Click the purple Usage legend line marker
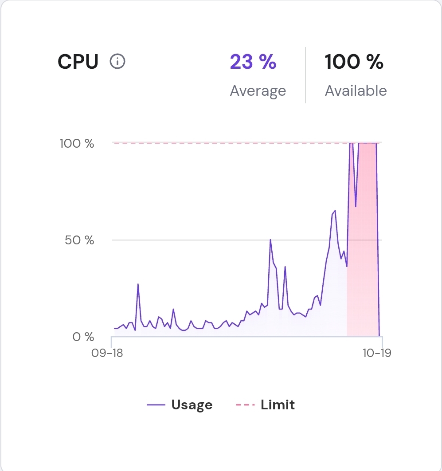The image size is (442, 471). click(156, 405)
